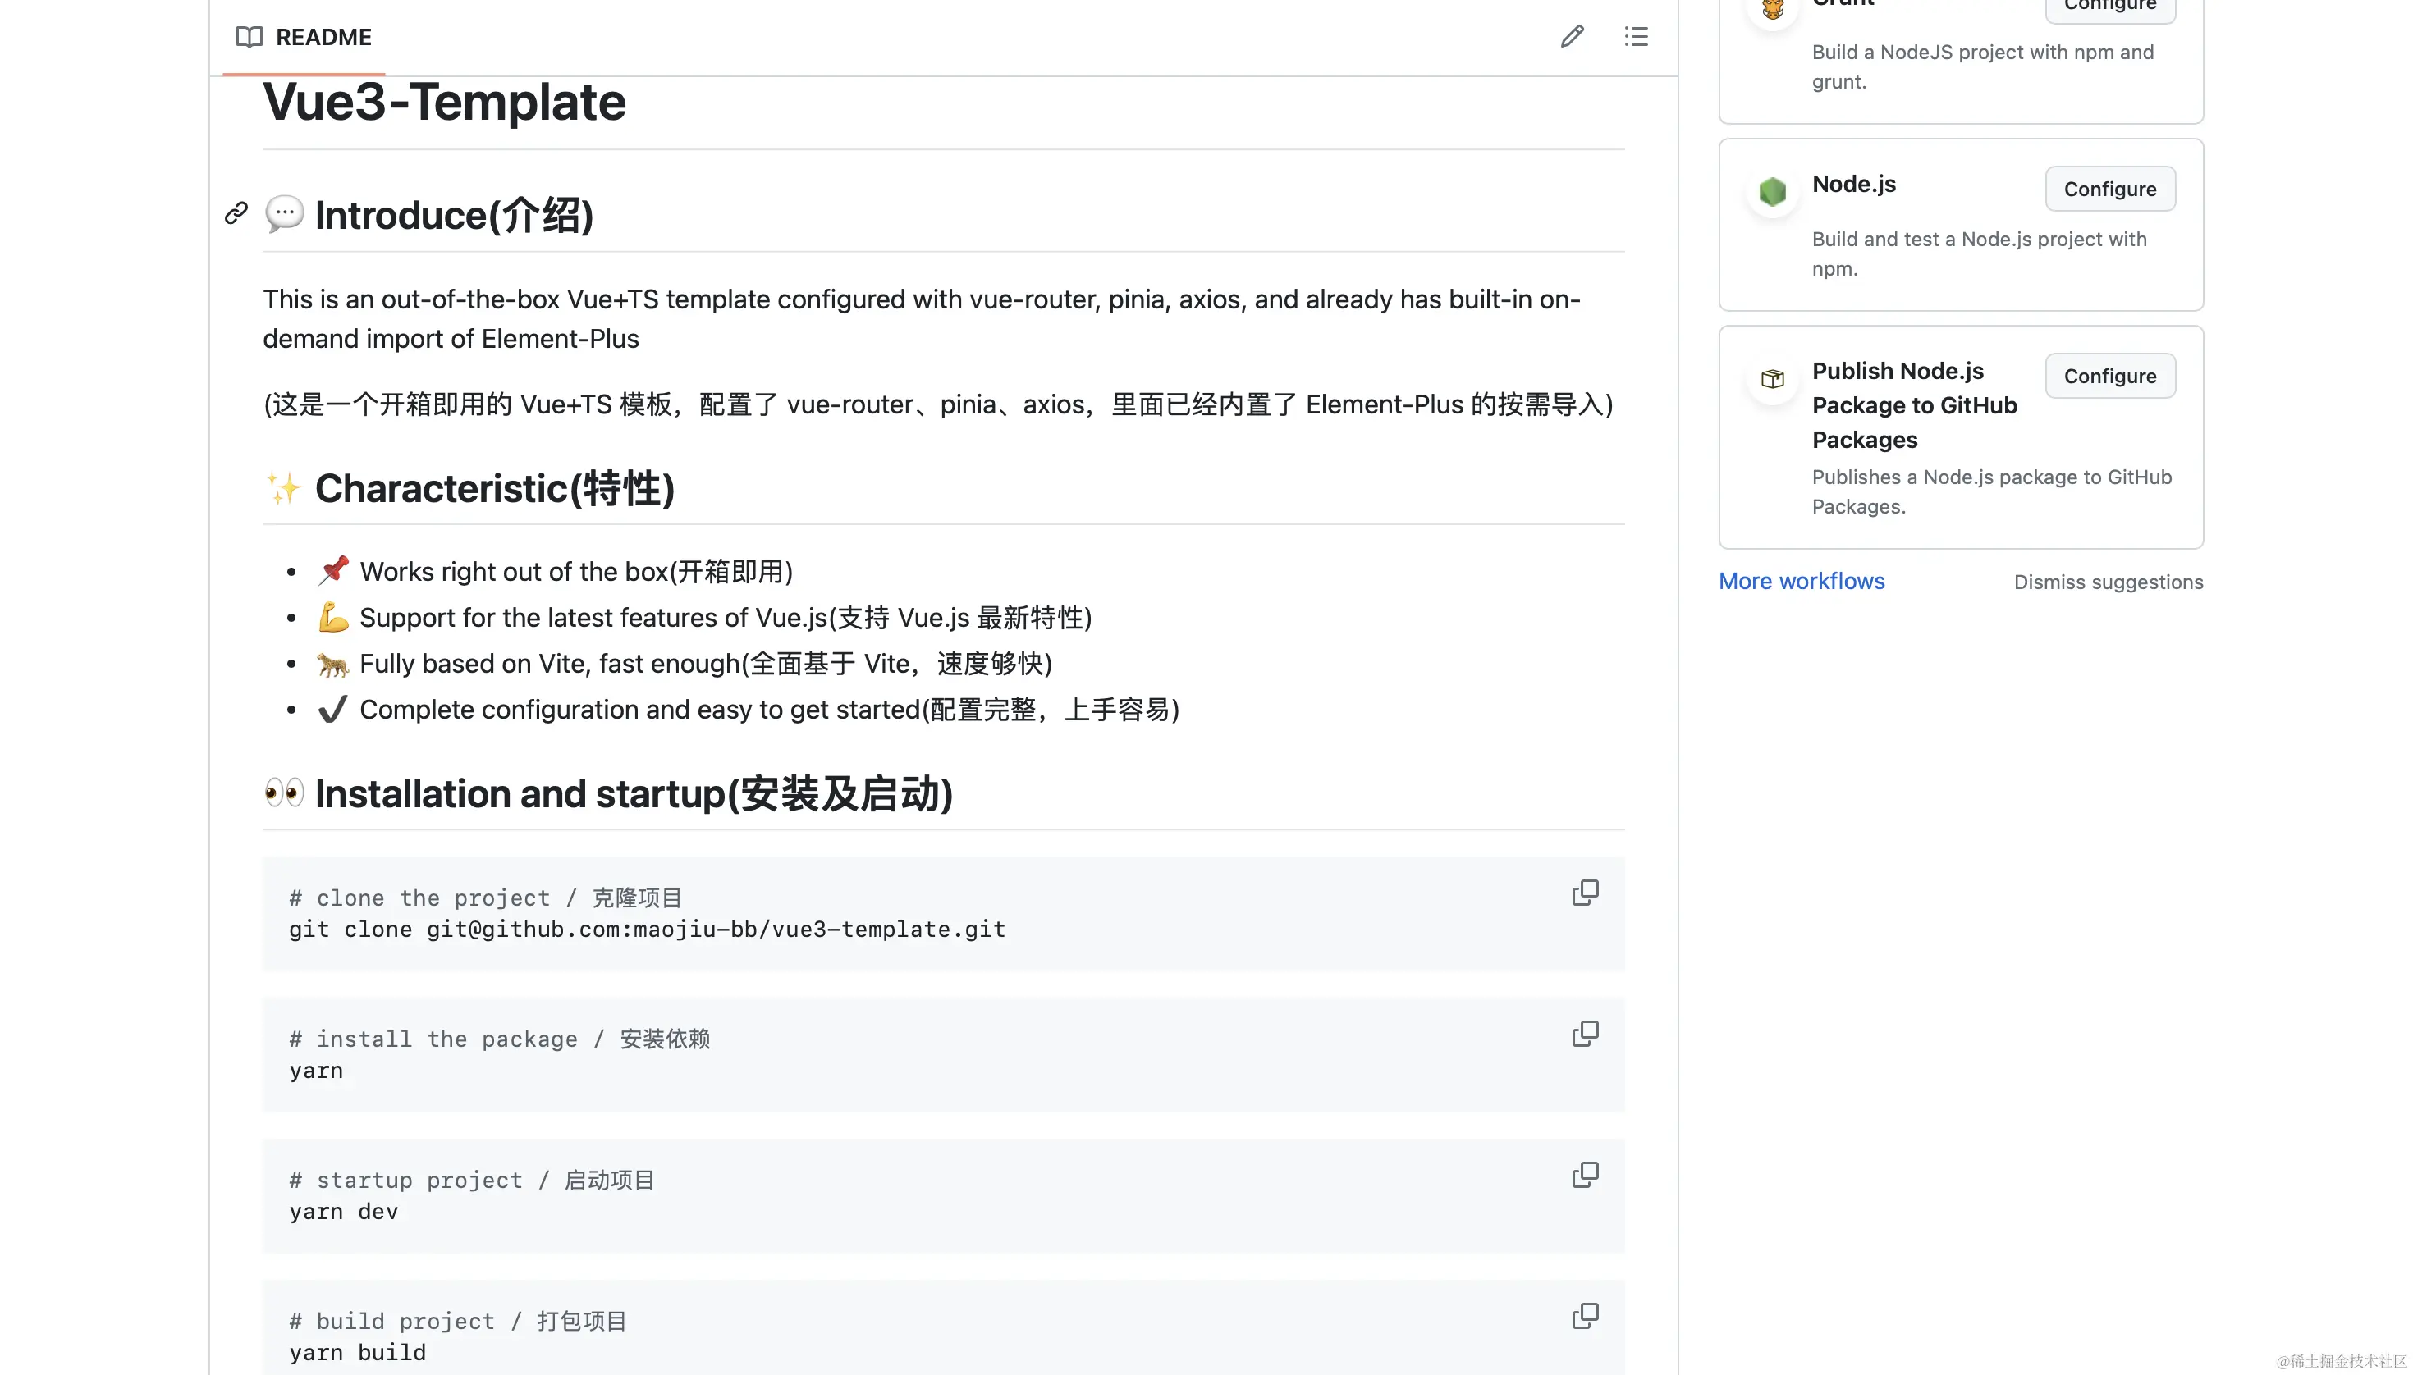Copy the install package yarn command
Viewport: 2413px width, 1375px height.
point(1584,1033)
